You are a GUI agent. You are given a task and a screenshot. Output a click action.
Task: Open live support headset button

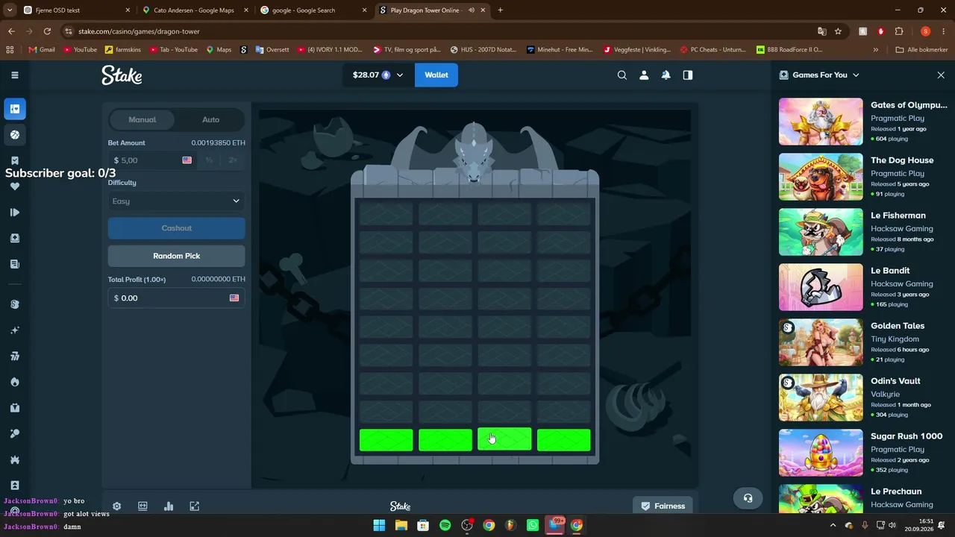pos(748,498)
